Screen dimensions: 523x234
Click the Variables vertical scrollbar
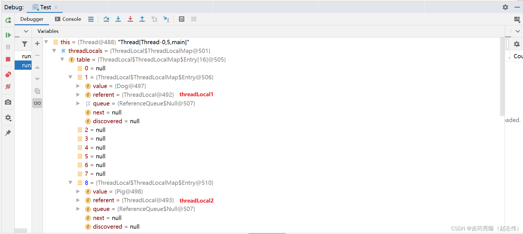click(x=502, y=76)
